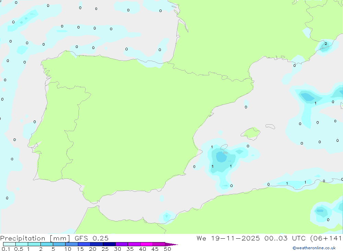
Task: Click the '00..03 UTC' time text
Action: tap(285, 238)
